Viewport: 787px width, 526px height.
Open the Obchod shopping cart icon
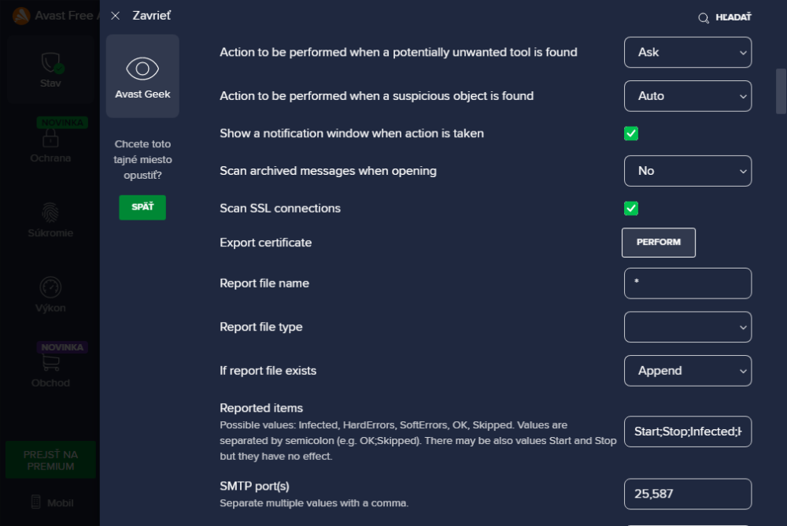coord(50,363)
